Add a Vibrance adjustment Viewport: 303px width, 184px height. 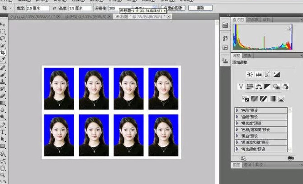point(241,86)
